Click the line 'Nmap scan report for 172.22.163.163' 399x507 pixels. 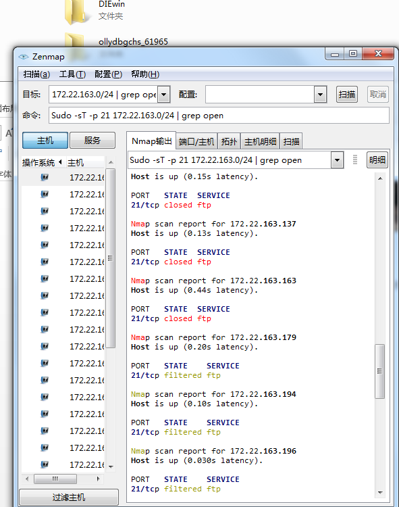click(x=213, y=281)
